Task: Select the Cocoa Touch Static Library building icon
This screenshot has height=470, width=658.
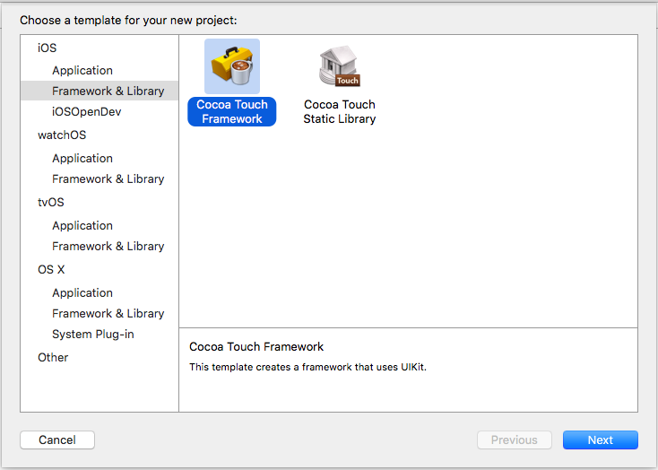Action: coord(339,66)
